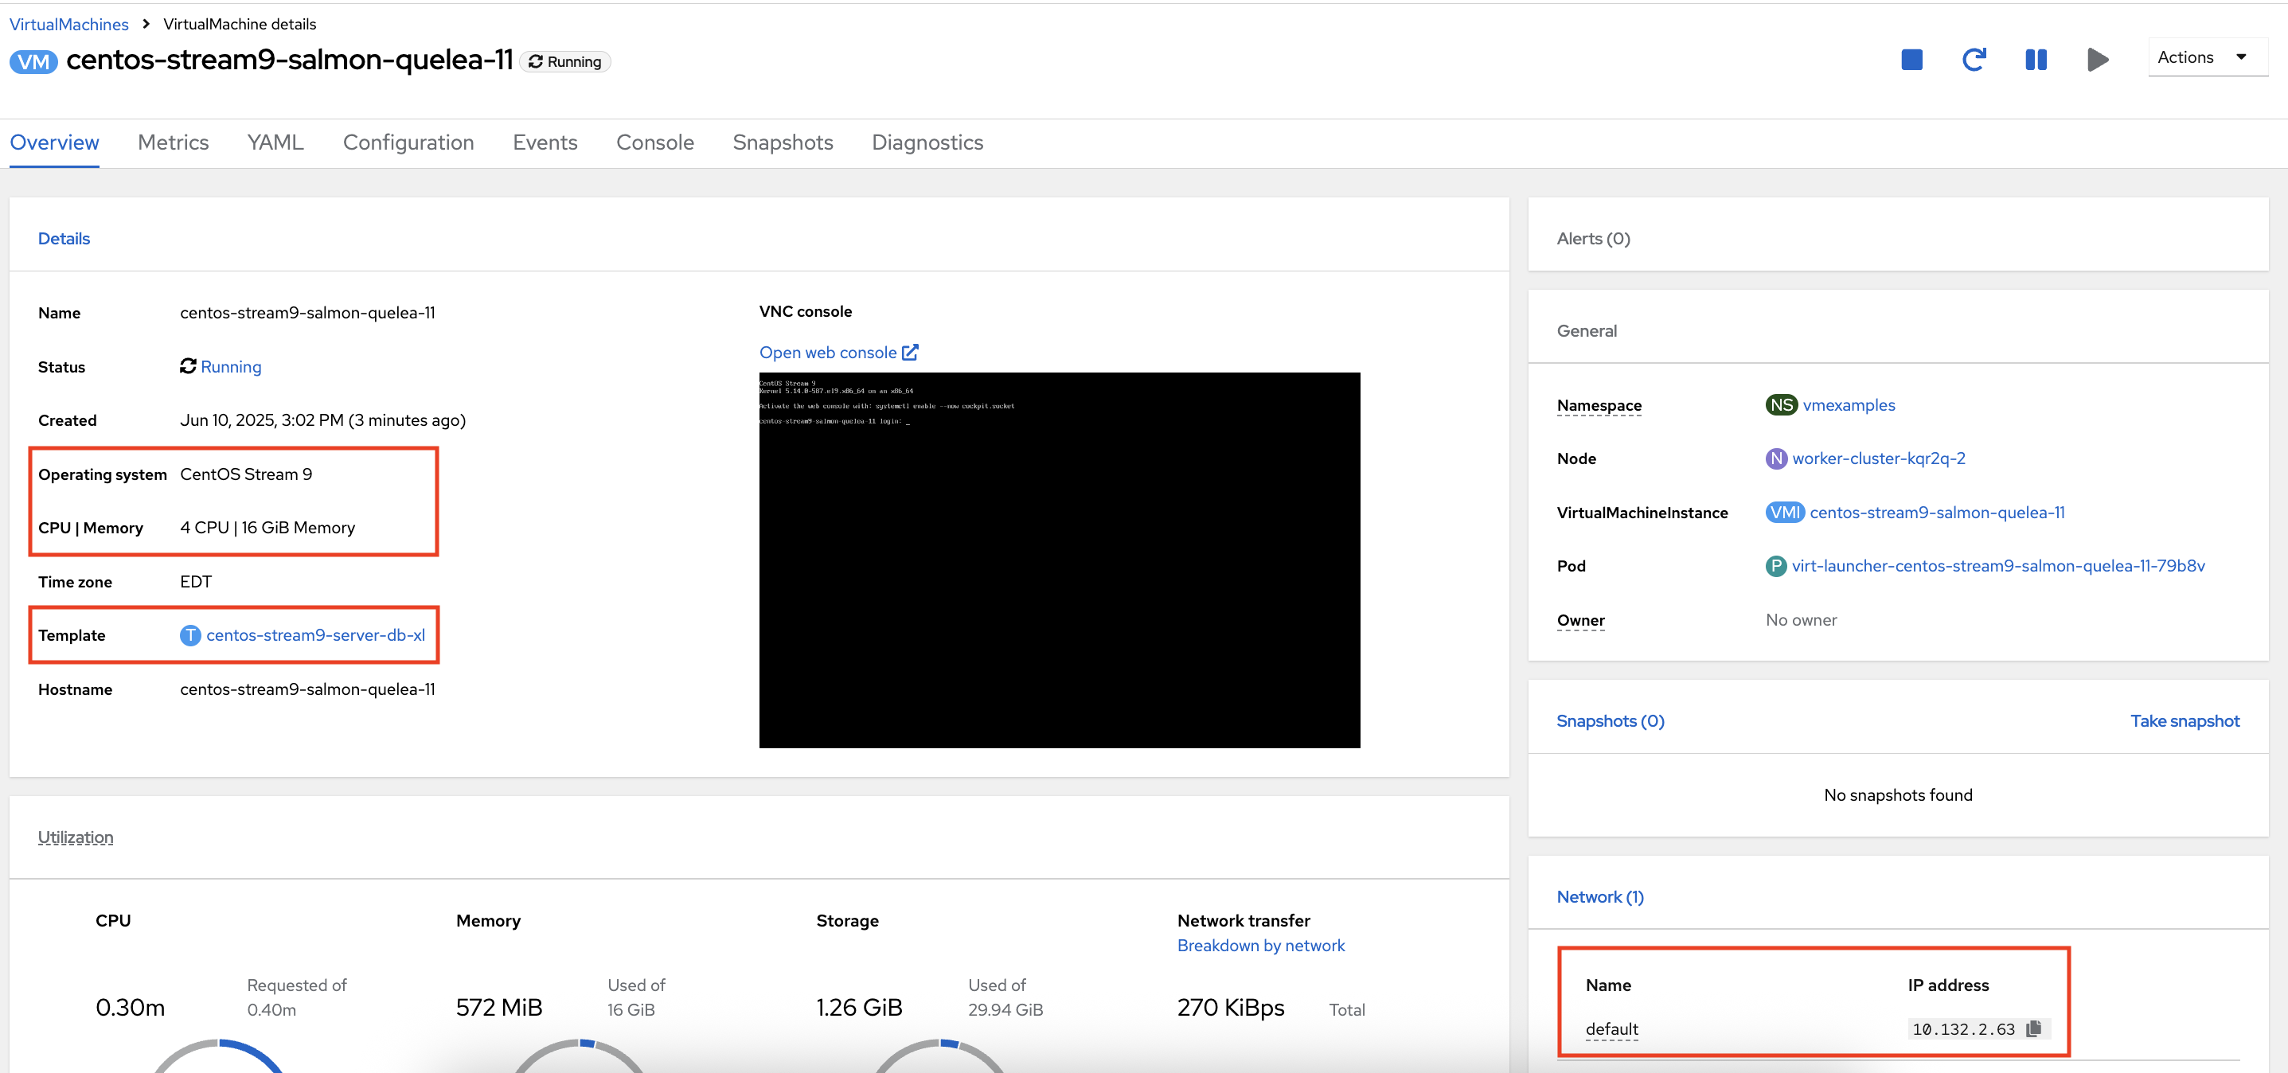
Task: Click the Snapshots (0) heading link
Action: 1611,721
